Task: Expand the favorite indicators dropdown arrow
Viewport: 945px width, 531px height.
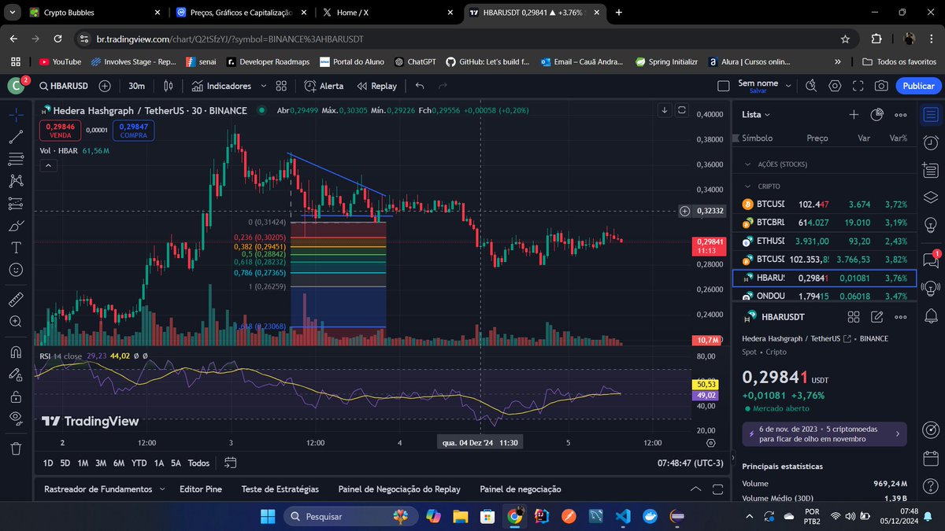Action: pyautogui.click(x=264, y=86)
